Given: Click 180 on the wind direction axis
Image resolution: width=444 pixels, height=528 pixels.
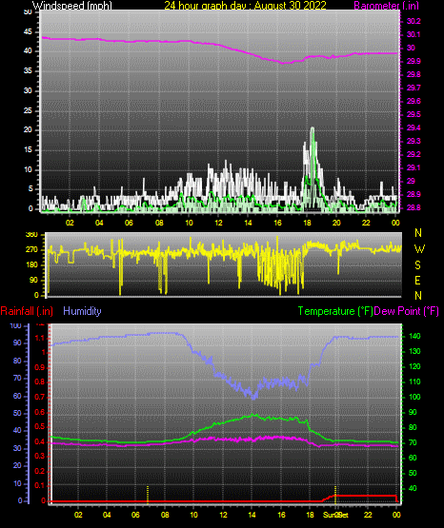Looking at the screenshot, I should [x=31, y=265].
